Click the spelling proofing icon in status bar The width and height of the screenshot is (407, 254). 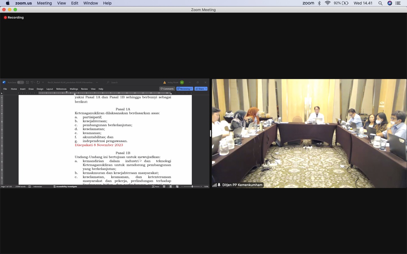click(x=30, y=187)
